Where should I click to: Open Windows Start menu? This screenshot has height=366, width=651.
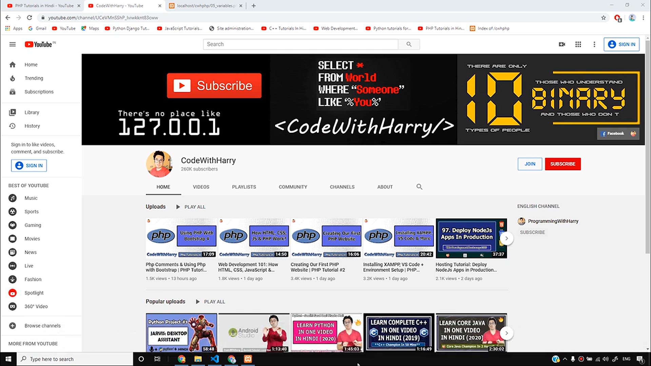click(x=8, y=359)
